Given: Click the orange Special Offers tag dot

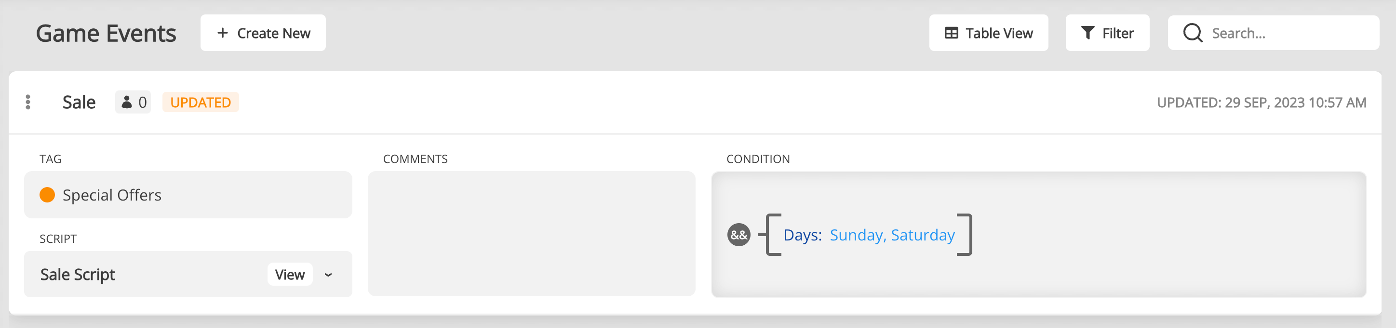Looking at the screenshot, I should (x=48, y=195).
